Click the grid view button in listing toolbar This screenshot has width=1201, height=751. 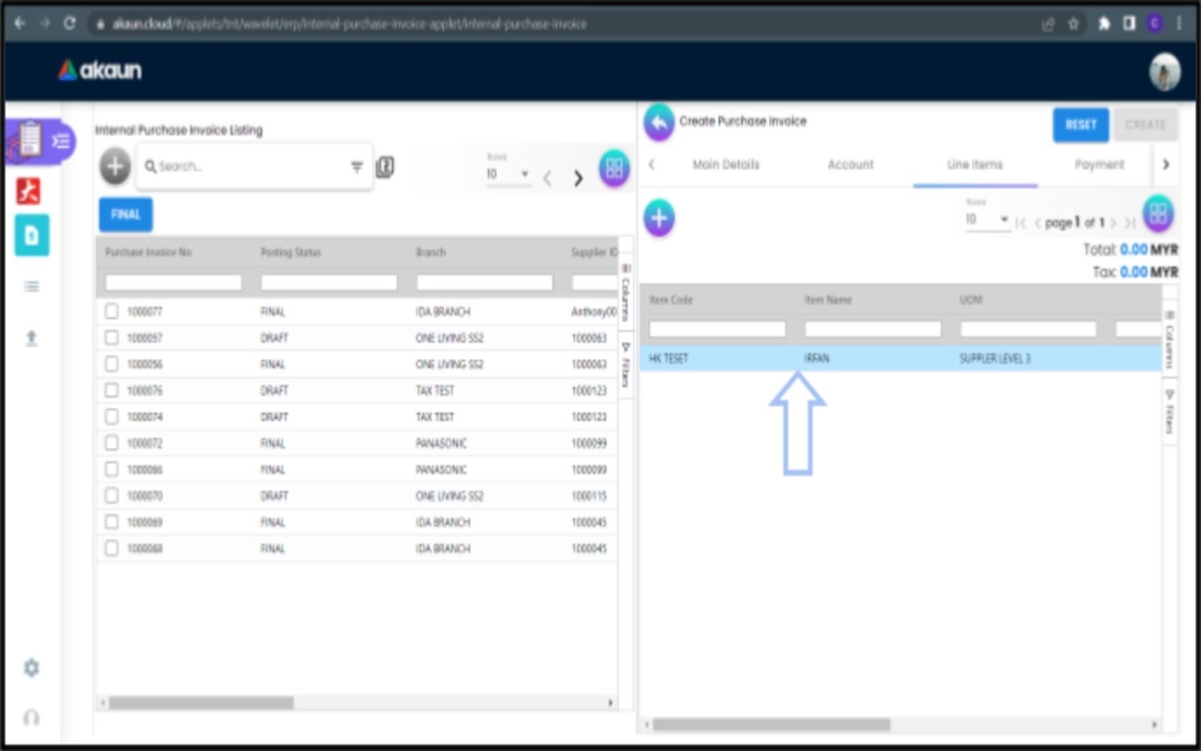[x=614, y=169]
